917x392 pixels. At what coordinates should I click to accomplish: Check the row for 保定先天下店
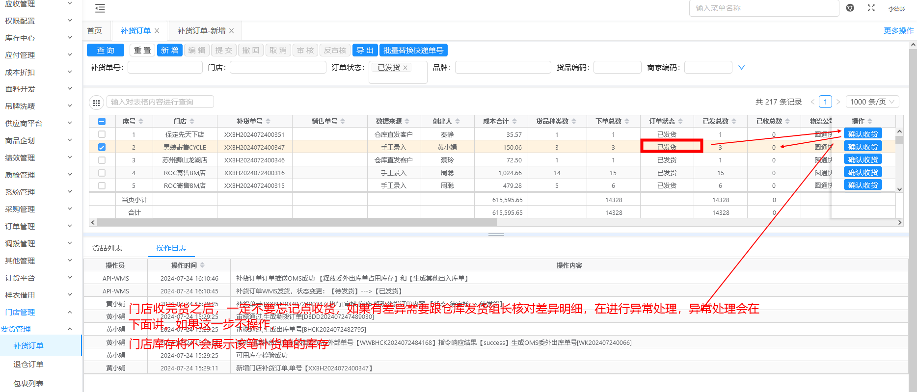click(x=102, y=134)
